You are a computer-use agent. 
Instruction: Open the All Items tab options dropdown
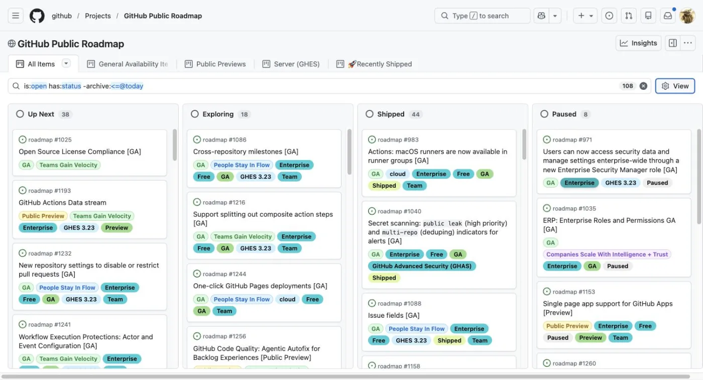point(66,63)
